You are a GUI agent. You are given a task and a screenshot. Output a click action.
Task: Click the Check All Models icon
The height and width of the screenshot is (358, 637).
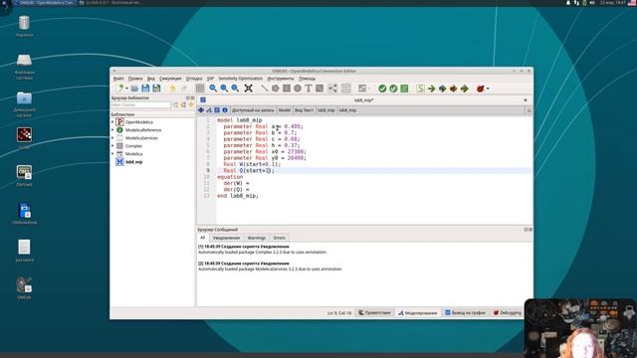(393, 89)
